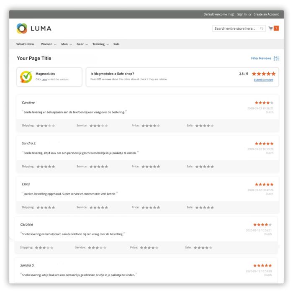Click the Magmodules checkmark badge logo
Viewport: 293px width, 293px height.
[x=26, y=77]
